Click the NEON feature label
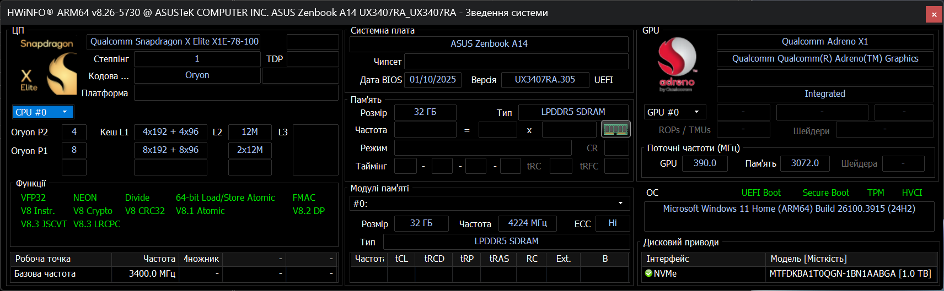944x291 pixels. pos(85,198)
